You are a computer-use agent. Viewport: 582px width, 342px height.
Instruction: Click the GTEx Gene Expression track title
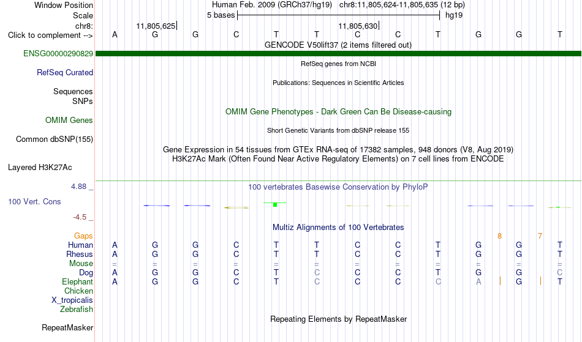point(338,149)
